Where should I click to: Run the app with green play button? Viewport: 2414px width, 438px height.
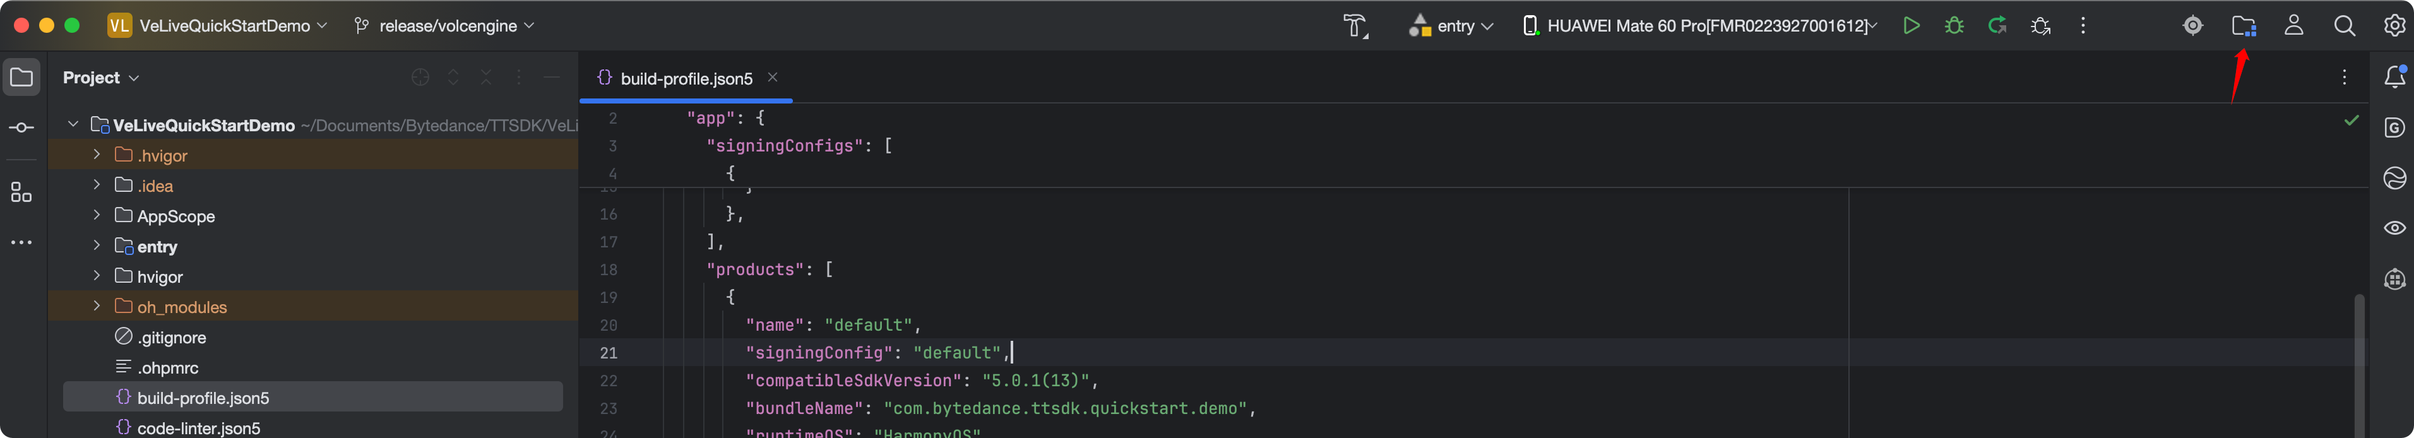pos(1911,27)
